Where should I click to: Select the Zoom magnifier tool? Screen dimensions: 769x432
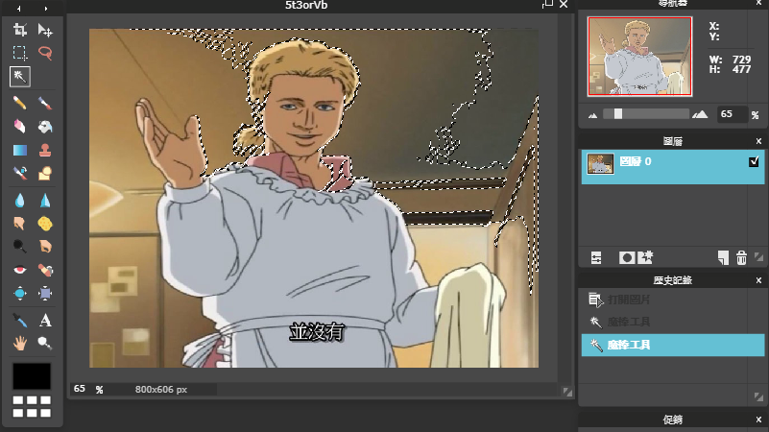tap(45, 344)
